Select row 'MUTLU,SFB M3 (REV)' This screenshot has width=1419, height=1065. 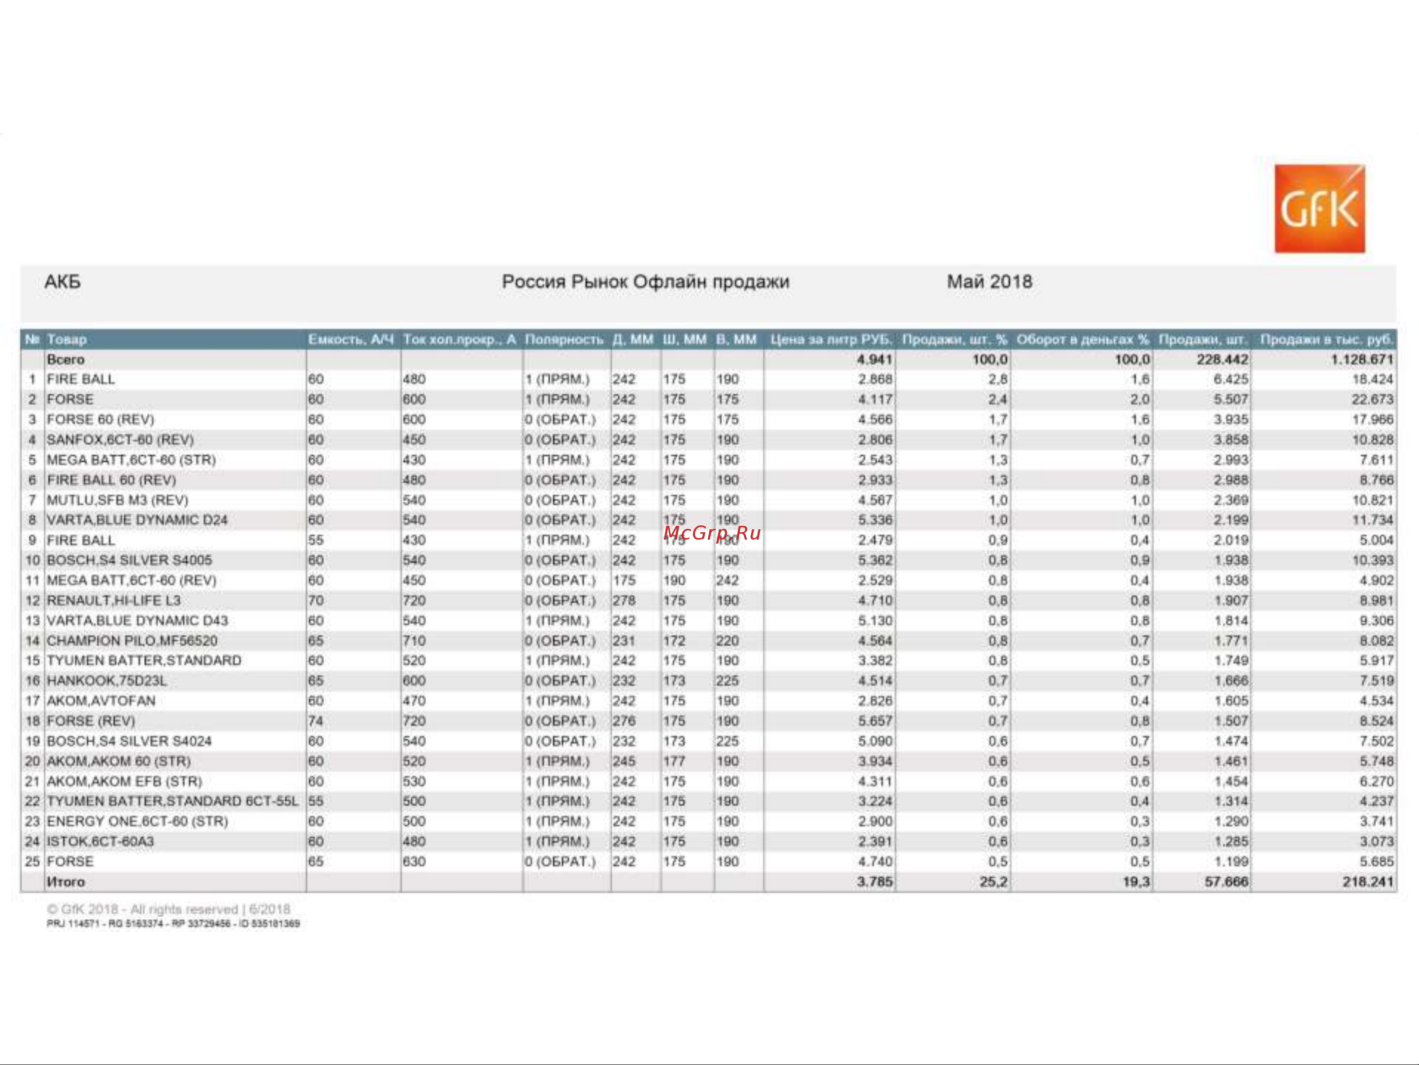(708, 500)
